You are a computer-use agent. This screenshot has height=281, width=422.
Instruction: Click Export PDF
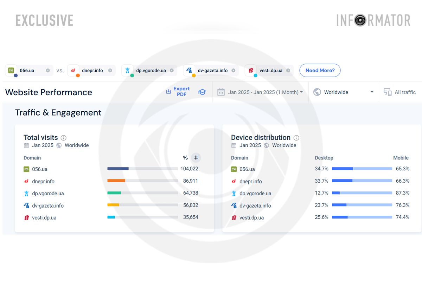click(178, 92)
